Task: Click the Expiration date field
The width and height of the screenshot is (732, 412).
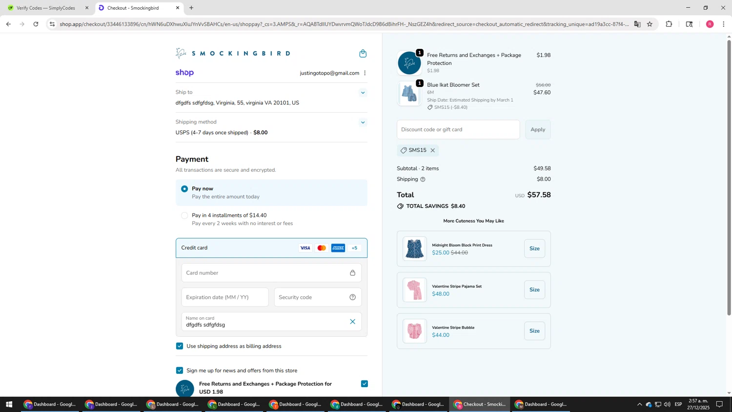Action: point(225,297)
